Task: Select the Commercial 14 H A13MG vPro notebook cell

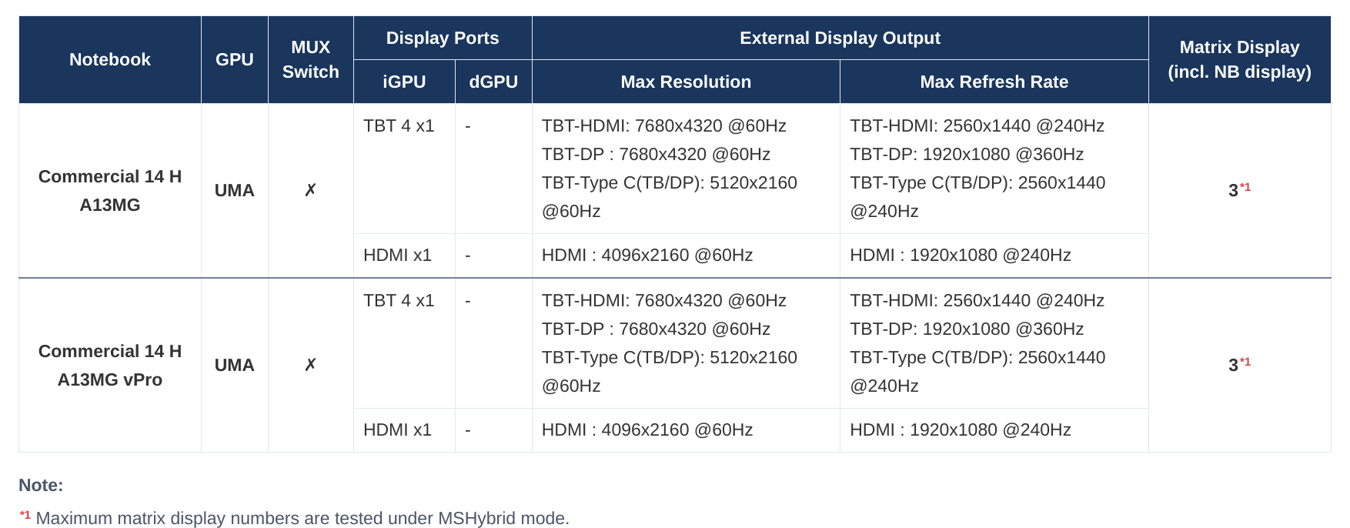Action: (x=110, y=365)
